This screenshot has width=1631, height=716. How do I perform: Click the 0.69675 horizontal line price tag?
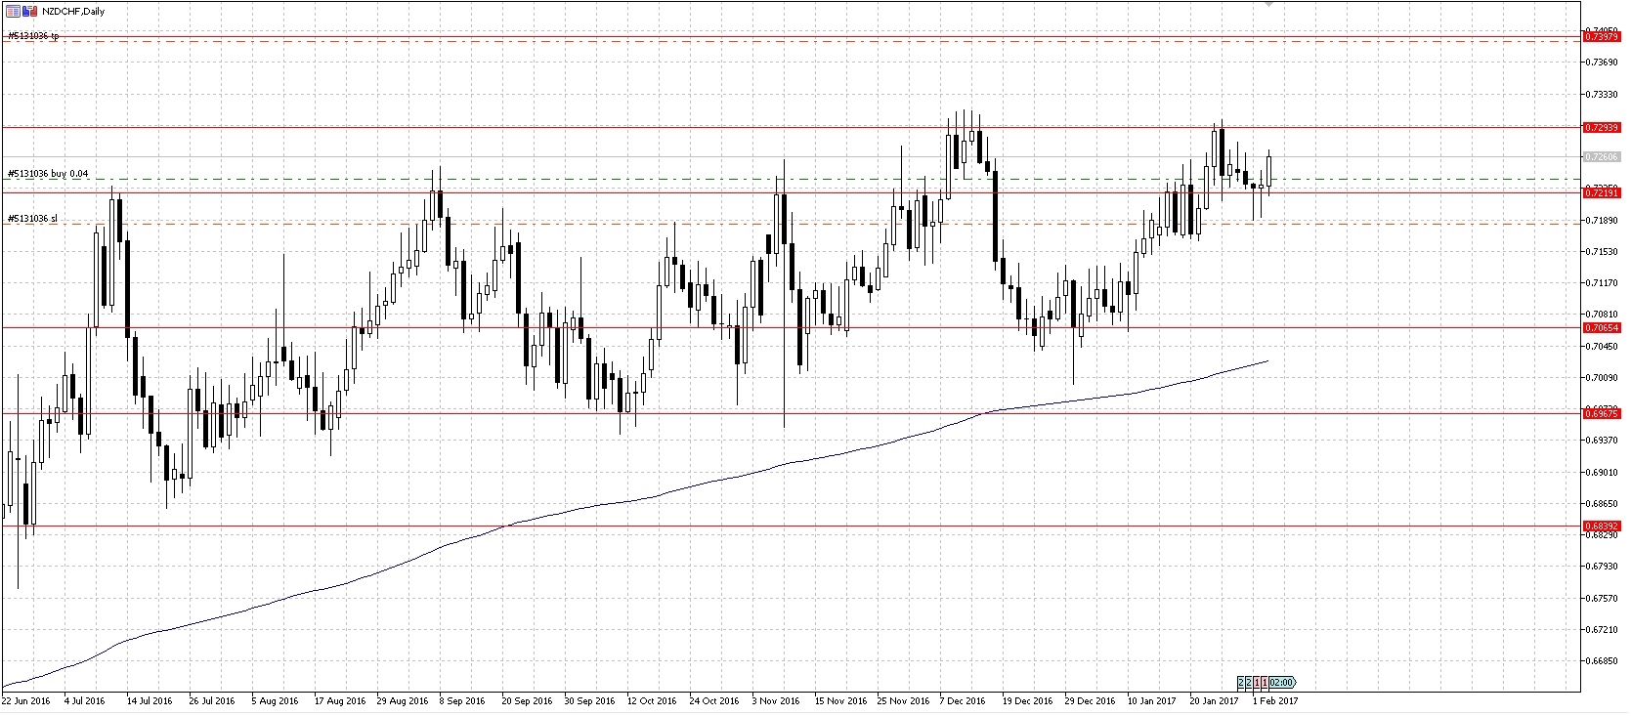[1602, 414]
